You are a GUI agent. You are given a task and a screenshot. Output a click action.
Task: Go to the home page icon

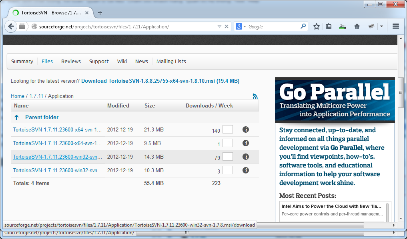[x=357, y=26]
